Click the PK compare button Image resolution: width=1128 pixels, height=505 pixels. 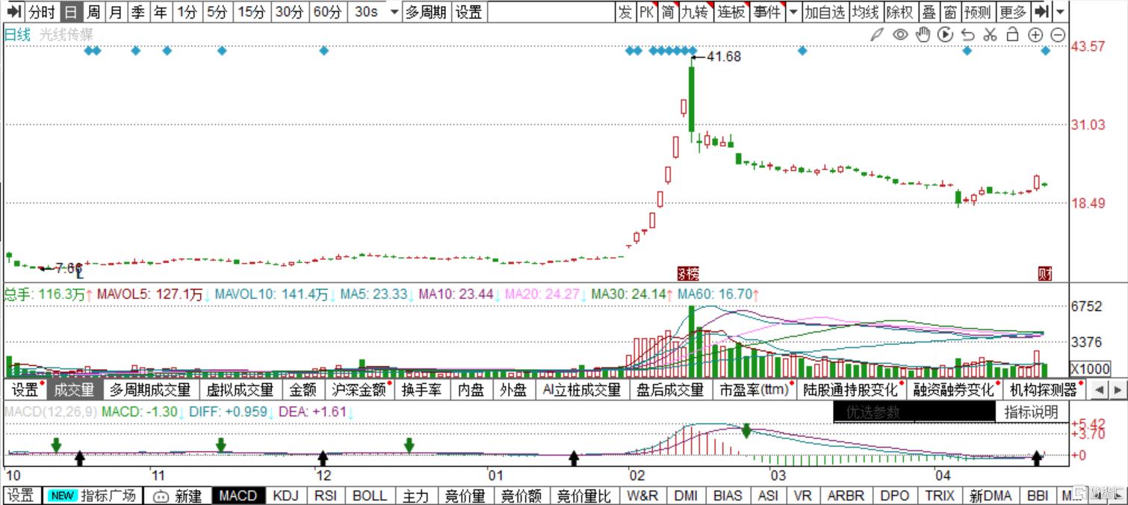point(646,12)
